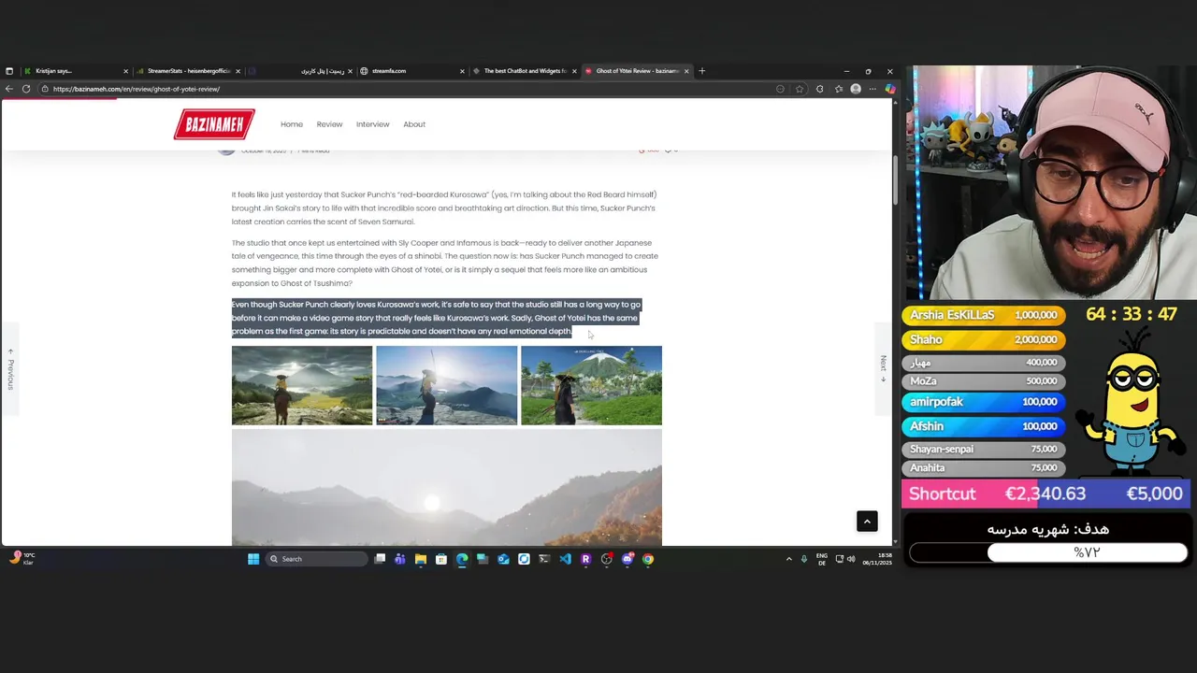This screenshot has width=1197, height=673.
Task: Open Discord from the taskbar
Action: pos(627,559)
